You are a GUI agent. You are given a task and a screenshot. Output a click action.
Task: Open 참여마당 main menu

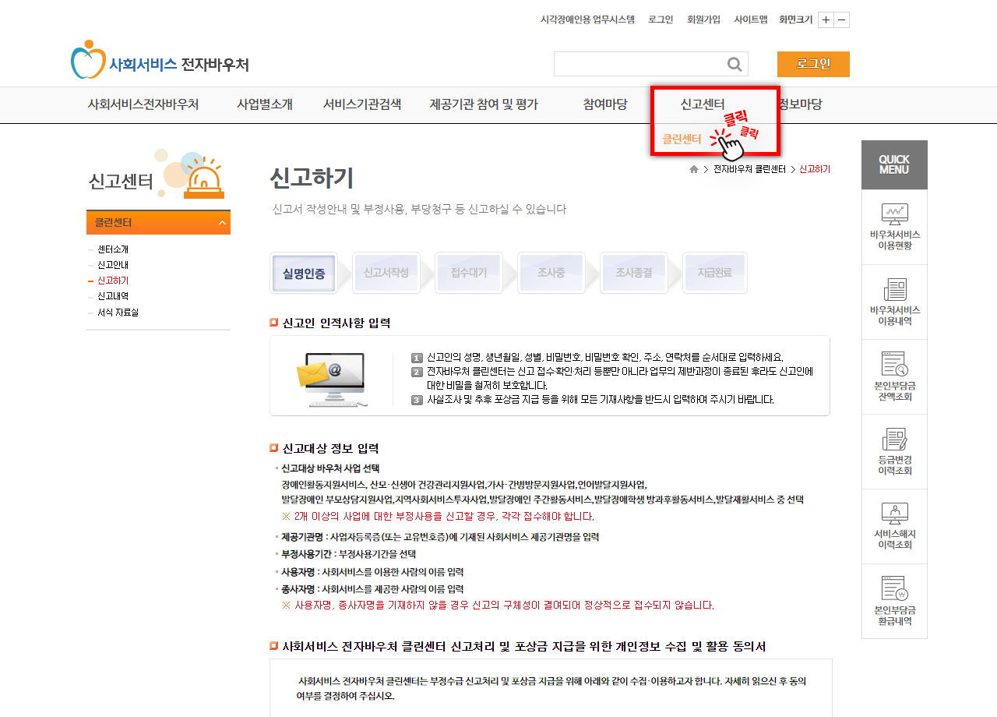[605, 104]
